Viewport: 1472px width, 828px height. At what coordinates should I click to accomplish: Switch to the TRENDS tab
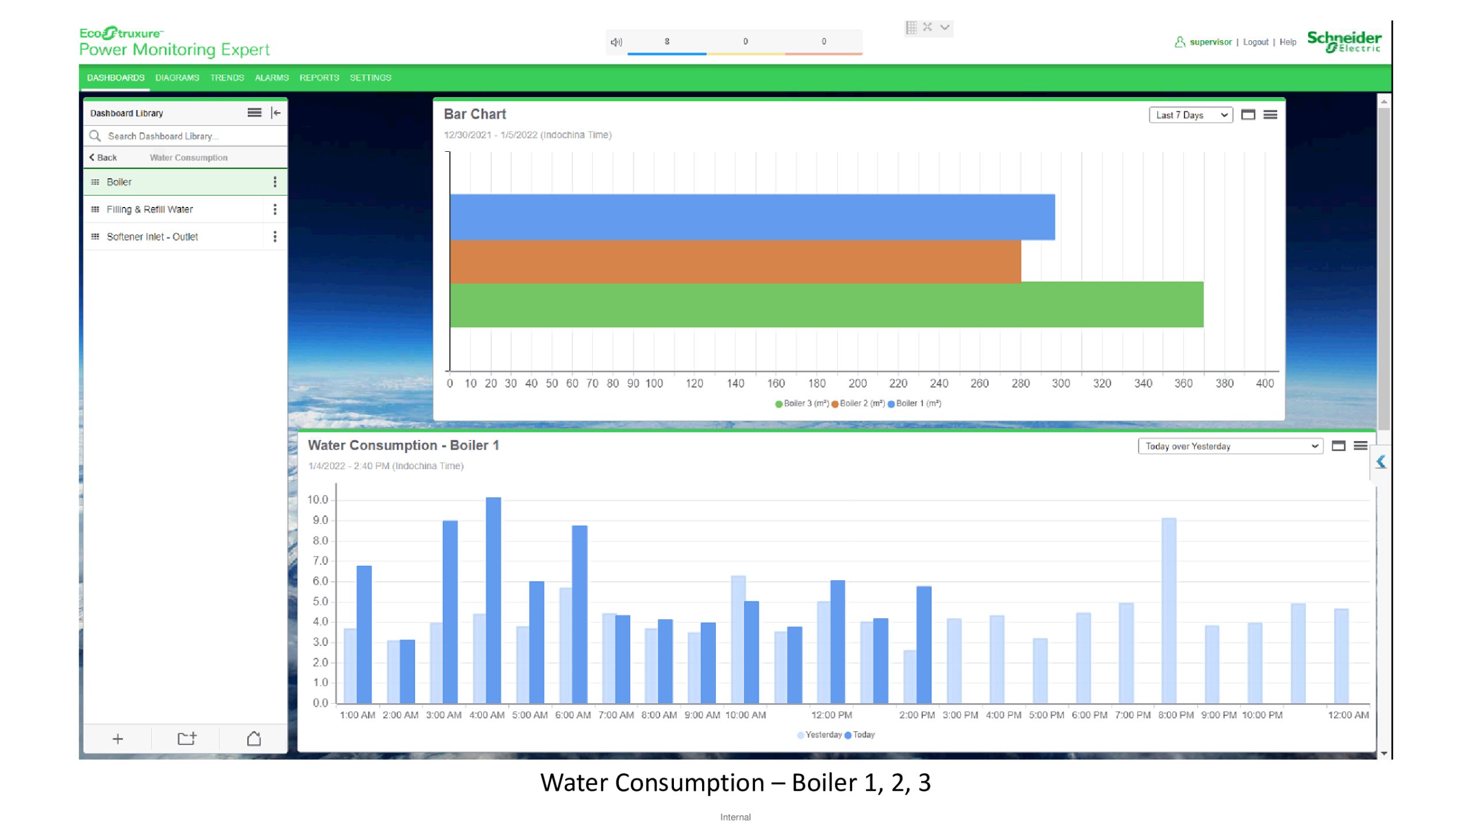(227, 78)
